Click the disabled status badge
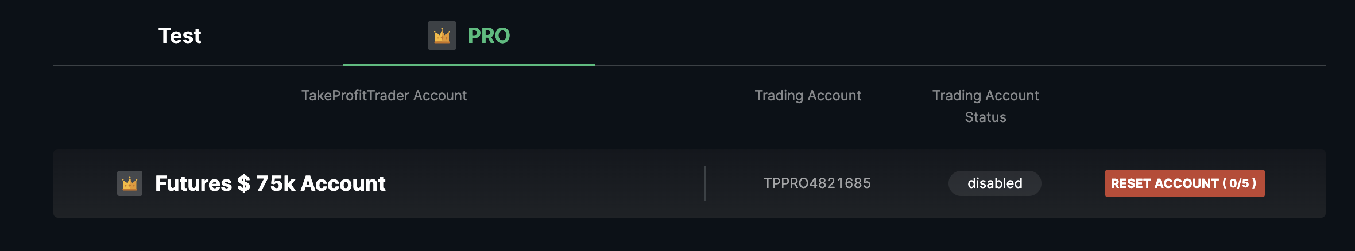 [995, 183]
